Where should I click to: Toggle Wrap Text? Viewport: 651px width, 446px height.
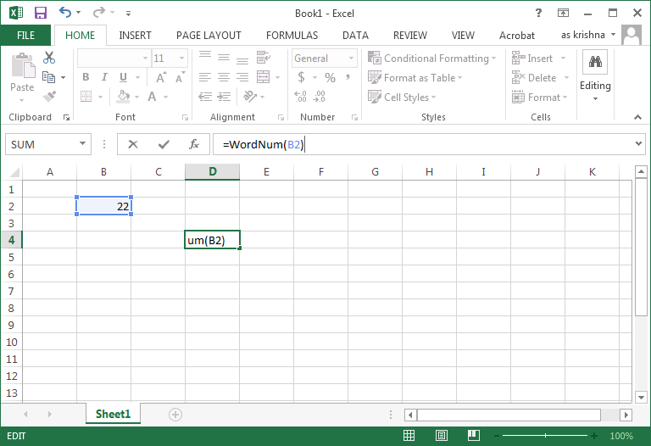[264, 58]
